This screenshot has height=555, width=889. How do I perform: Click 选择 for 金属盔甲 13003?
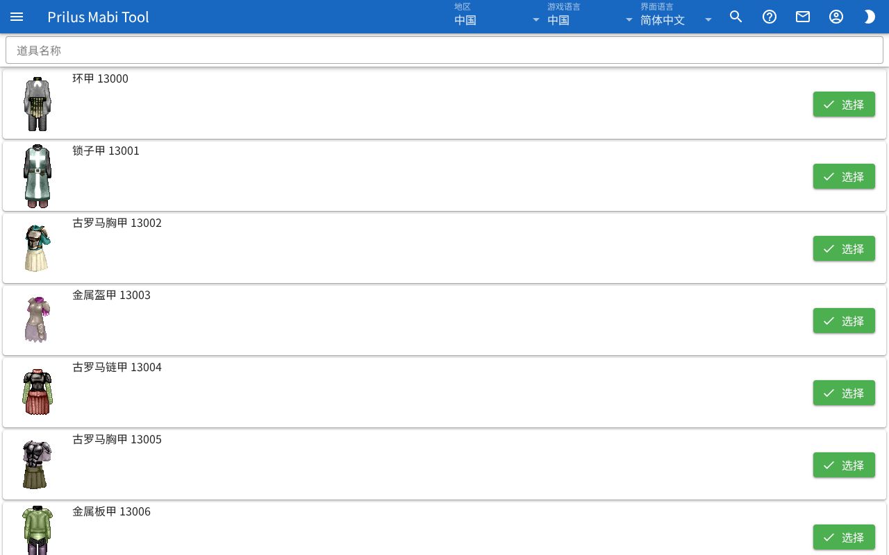844,321
